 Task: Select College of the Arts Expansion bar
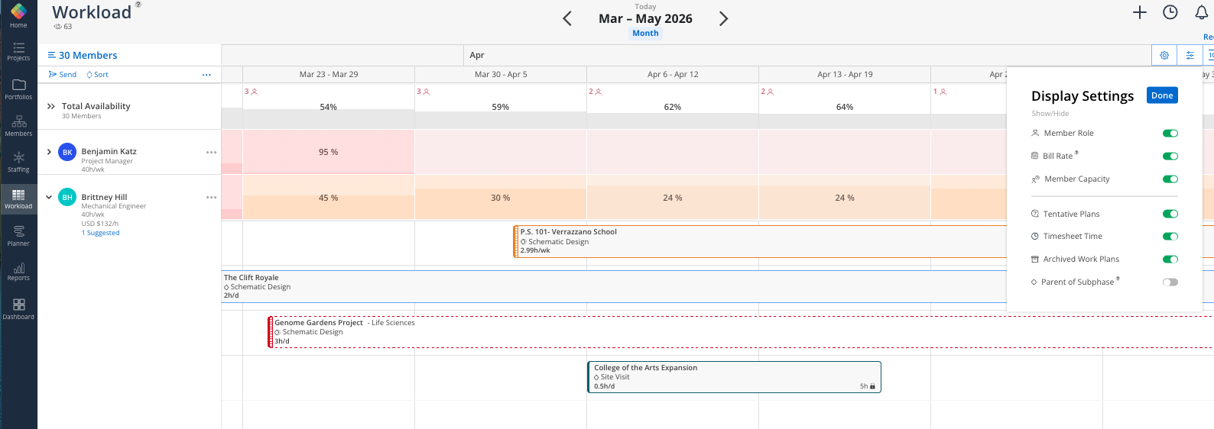tap(733, 377)
